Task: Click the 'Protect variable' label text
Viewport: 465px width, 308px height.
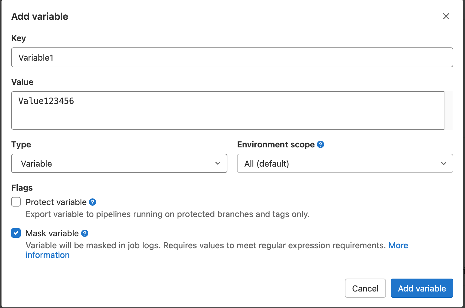Action: click(x=56, y=202)
